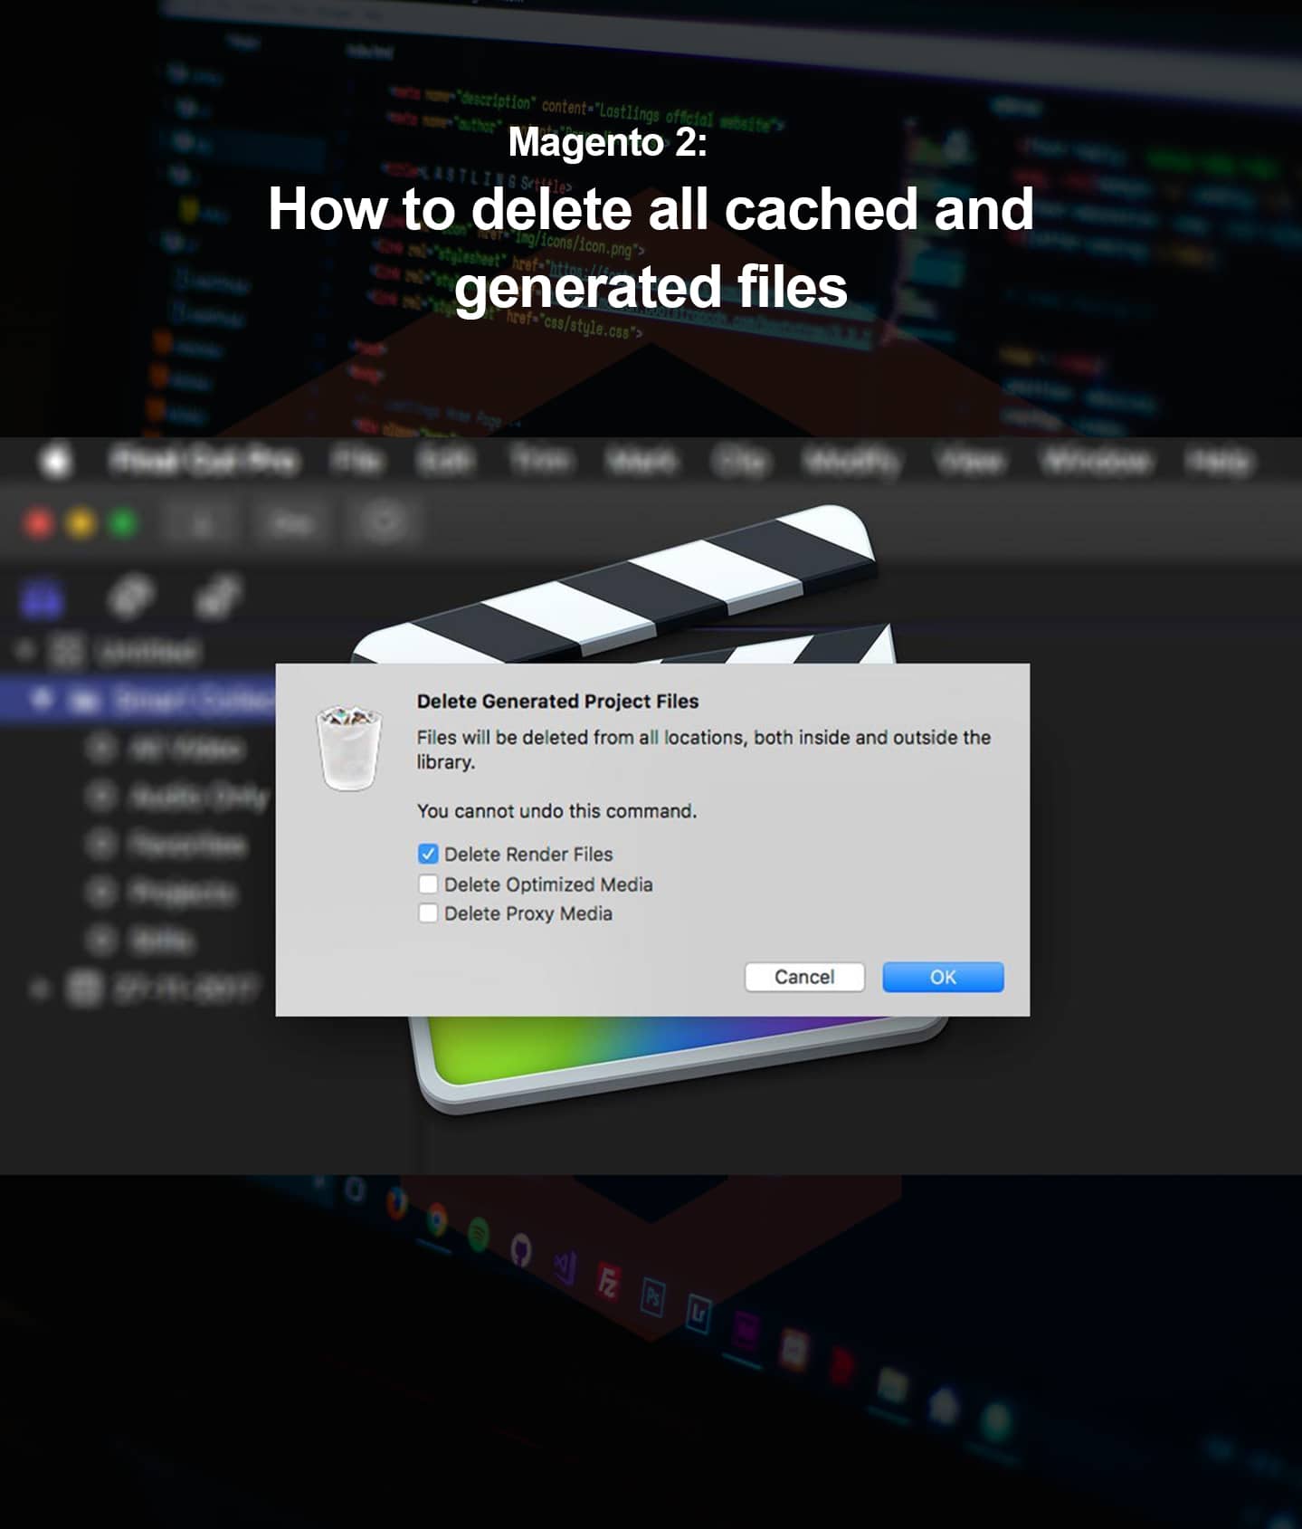Open Spotify from the background taskbar
Image resolution: width=1302 pixels, height=1529 pixels.
click(479, 1234)
